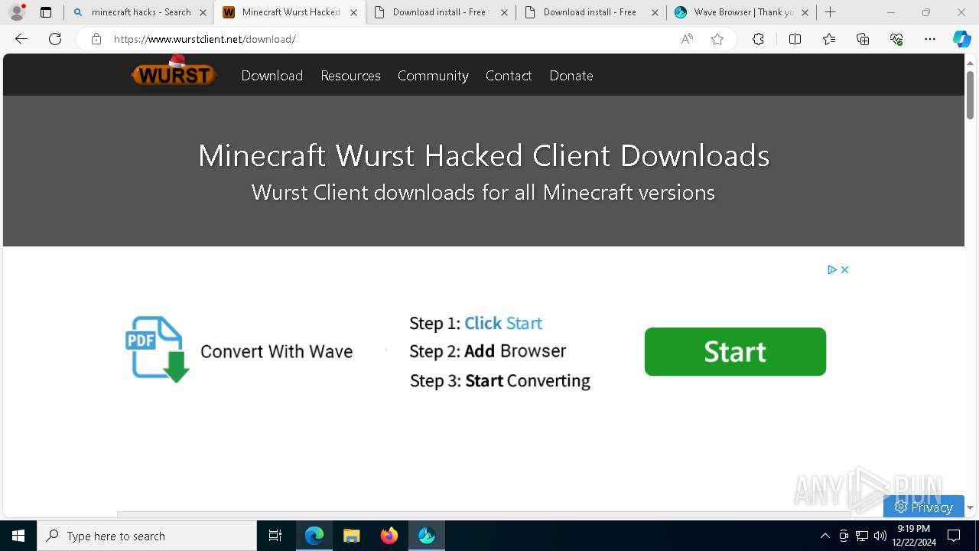This screenshot has width=979, height=551.
Task: Open the tab actions menu icon
Action: 46,12
